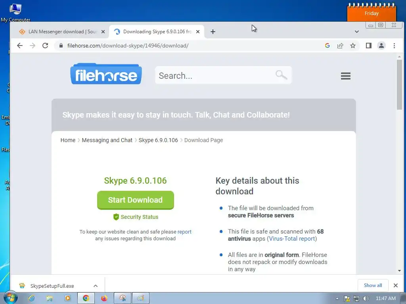Expand the tab search chevron
This screenshot has height=304, width=406.
pos(356,32)
